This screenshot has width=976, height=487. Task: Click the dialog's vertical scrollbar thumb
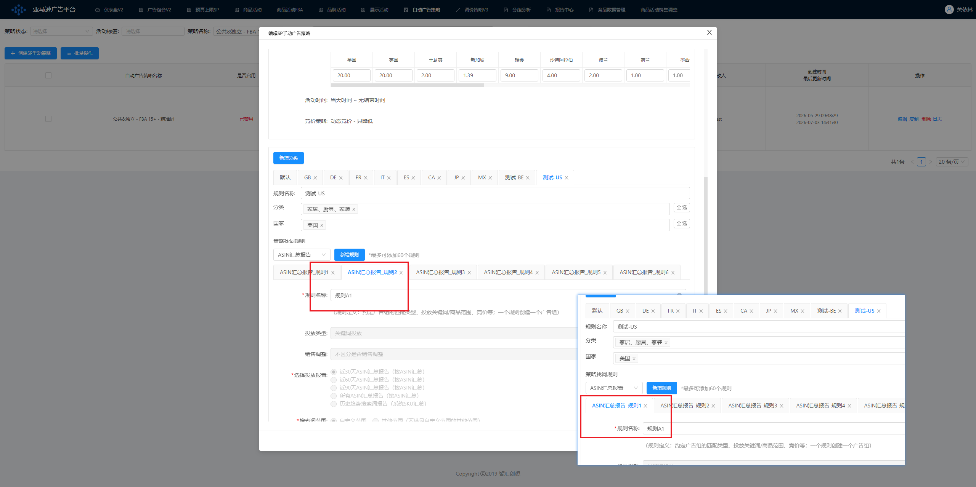tap(706, 236)
